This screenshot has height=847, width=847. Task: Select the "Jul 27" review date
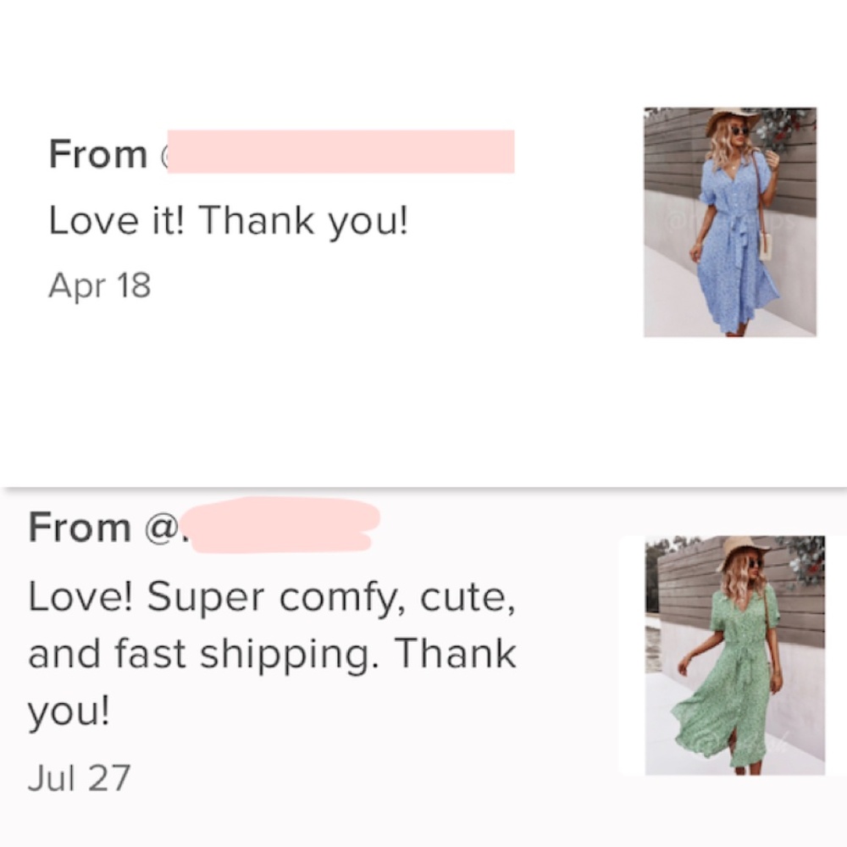pyautogui.click(x=79, y=778)
